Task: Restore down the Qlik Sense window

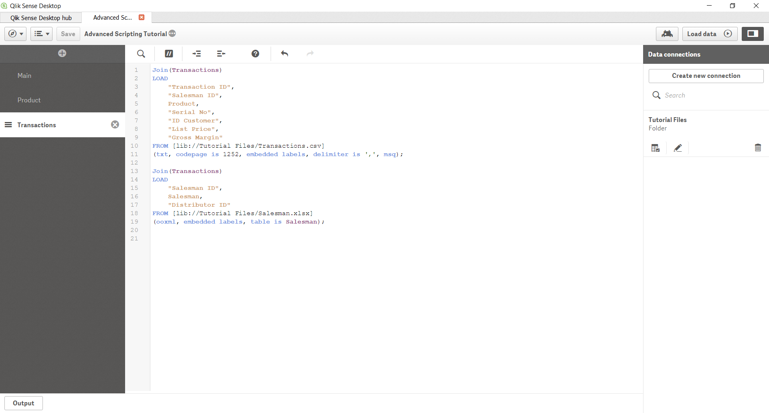Action: click(732, 6)
